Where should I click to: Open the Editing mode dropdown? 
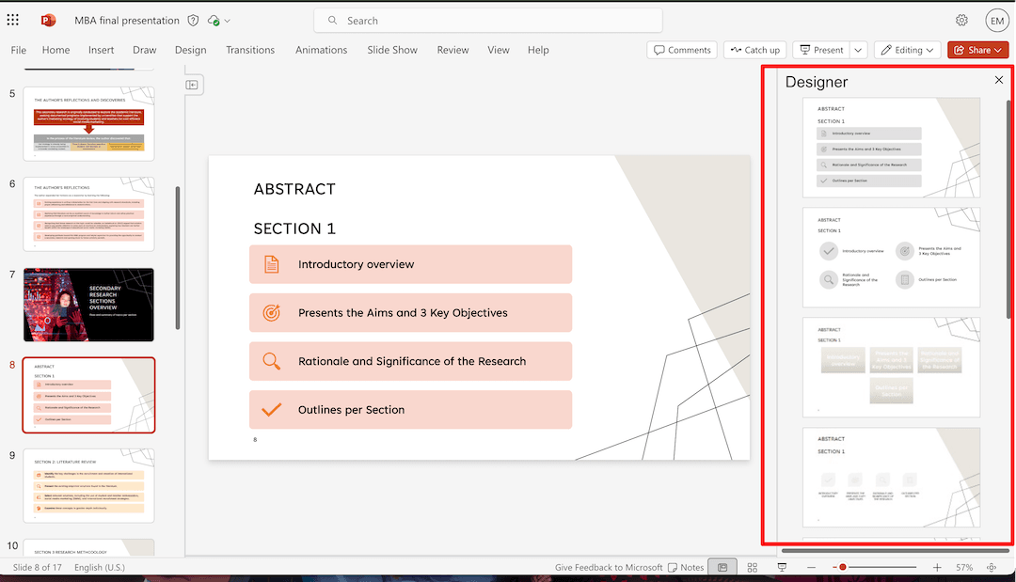point(906,49)
